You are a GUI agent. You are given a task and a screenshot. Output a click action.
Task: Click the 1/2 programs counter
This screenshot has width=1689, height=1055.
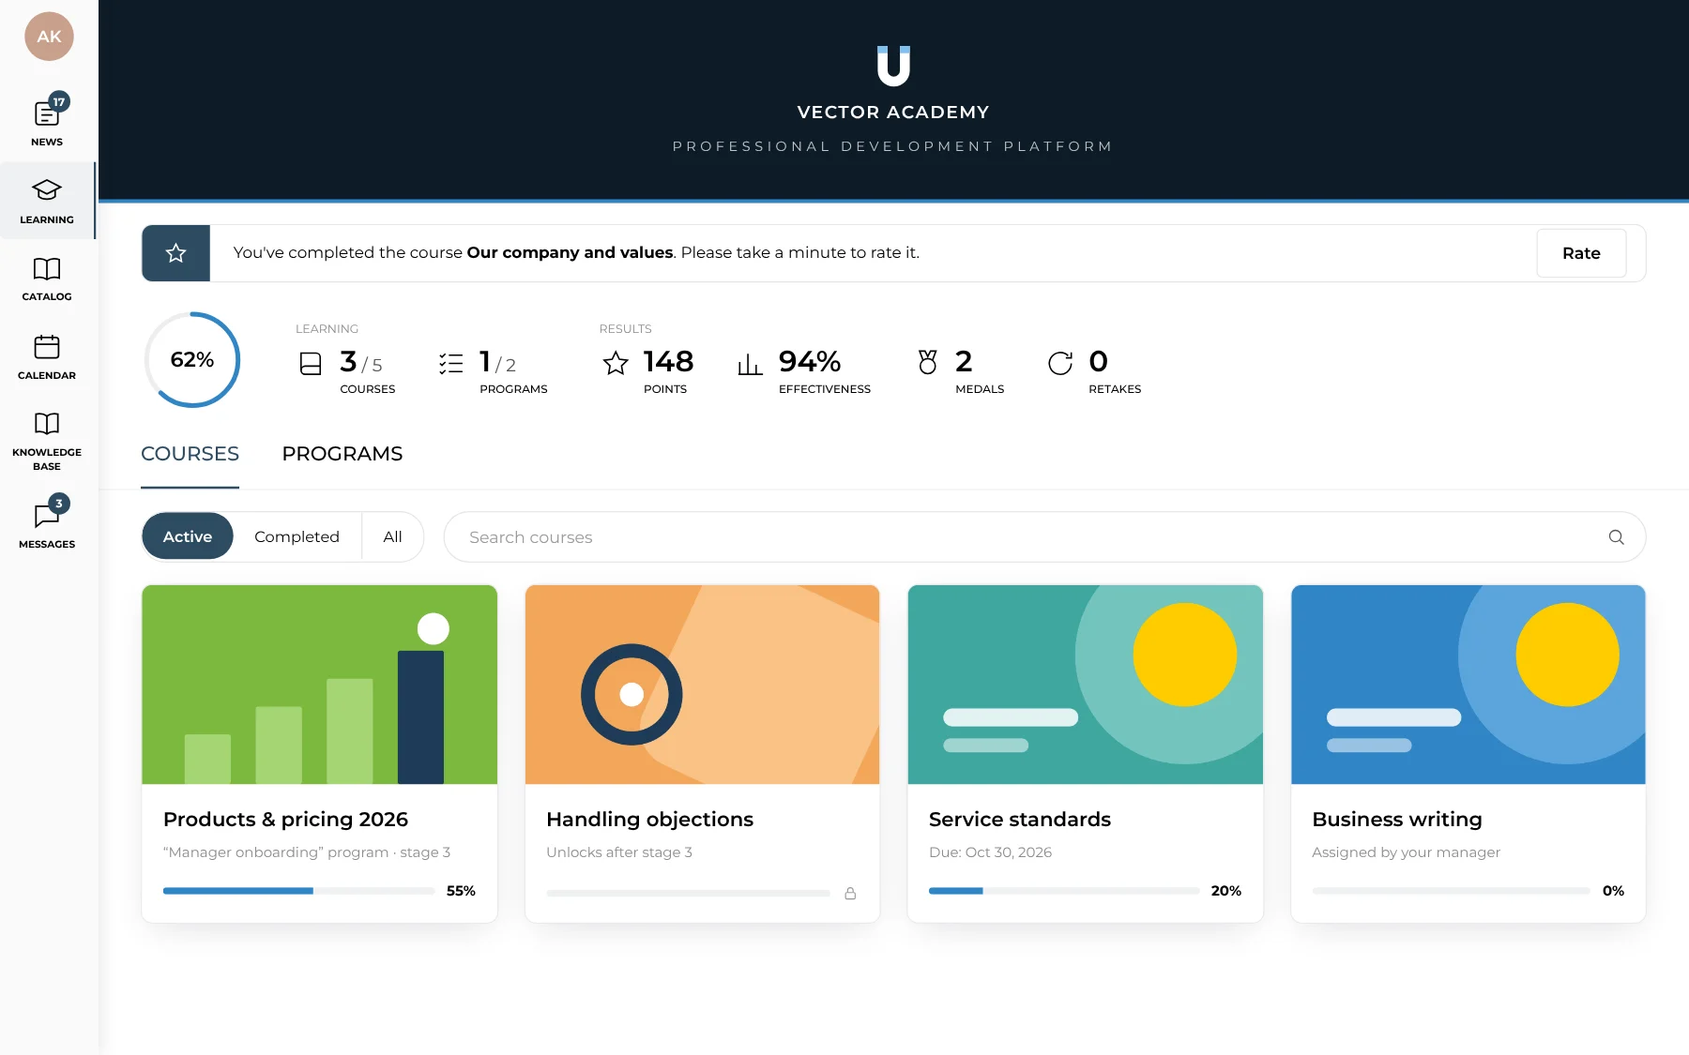(497, 362)
